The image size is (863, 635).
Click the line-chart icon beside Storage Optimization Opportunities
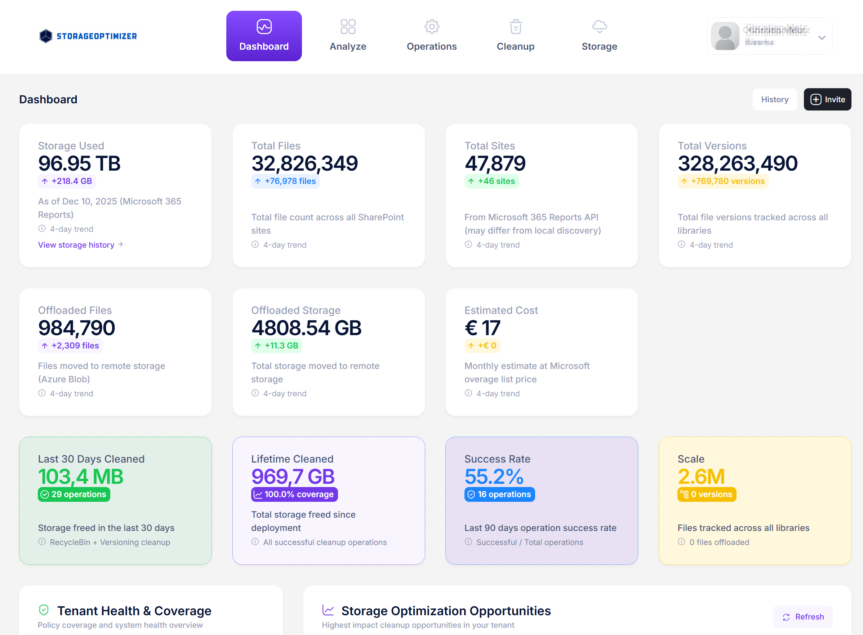tap(328, 610)
